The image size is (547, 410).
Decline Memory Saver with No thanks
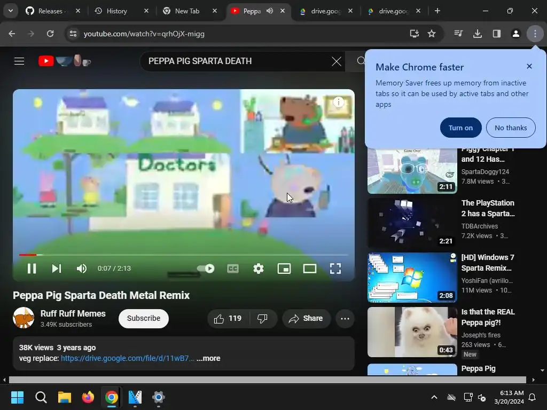[511, 128]
